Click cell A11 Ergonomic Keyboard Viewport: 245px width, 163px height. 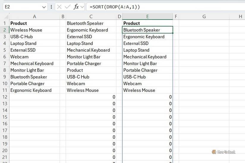pos(34,90)
